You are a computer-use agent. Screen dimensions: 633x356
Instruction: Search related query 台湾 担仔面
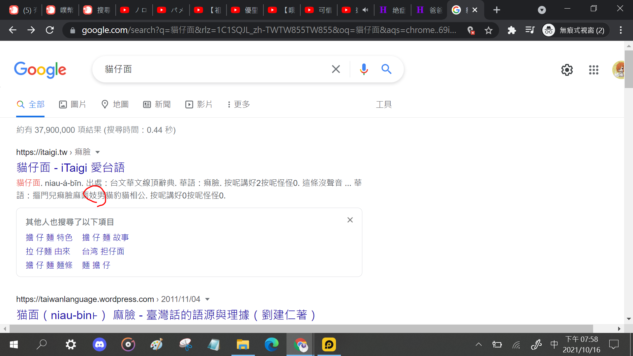pyautogui.click(x=103, y=251)
